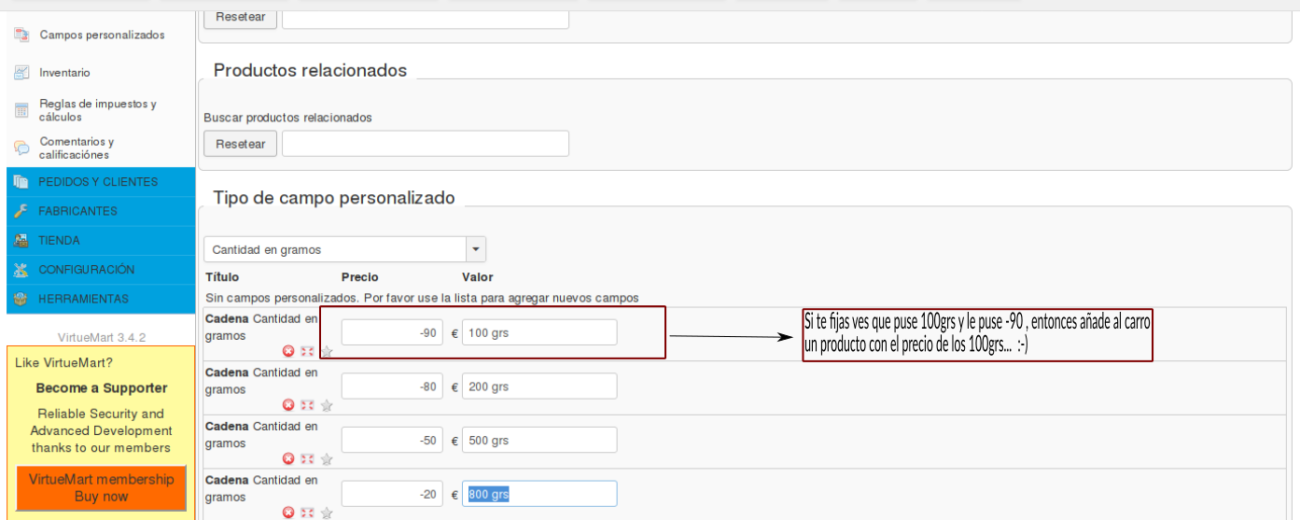Click the price field showing -20
The width and height of the screenshot is (1300, 520).
pyautogui.click(x=392, y=494)
